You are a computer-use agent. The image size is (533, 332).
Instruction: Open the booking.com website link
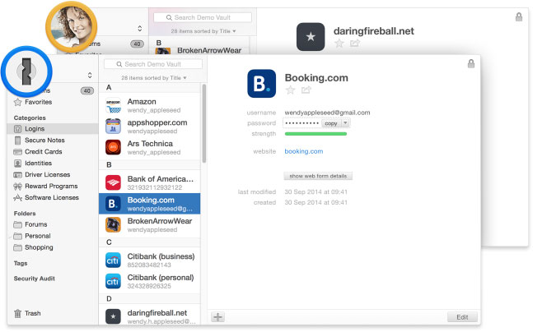point(303,151)
